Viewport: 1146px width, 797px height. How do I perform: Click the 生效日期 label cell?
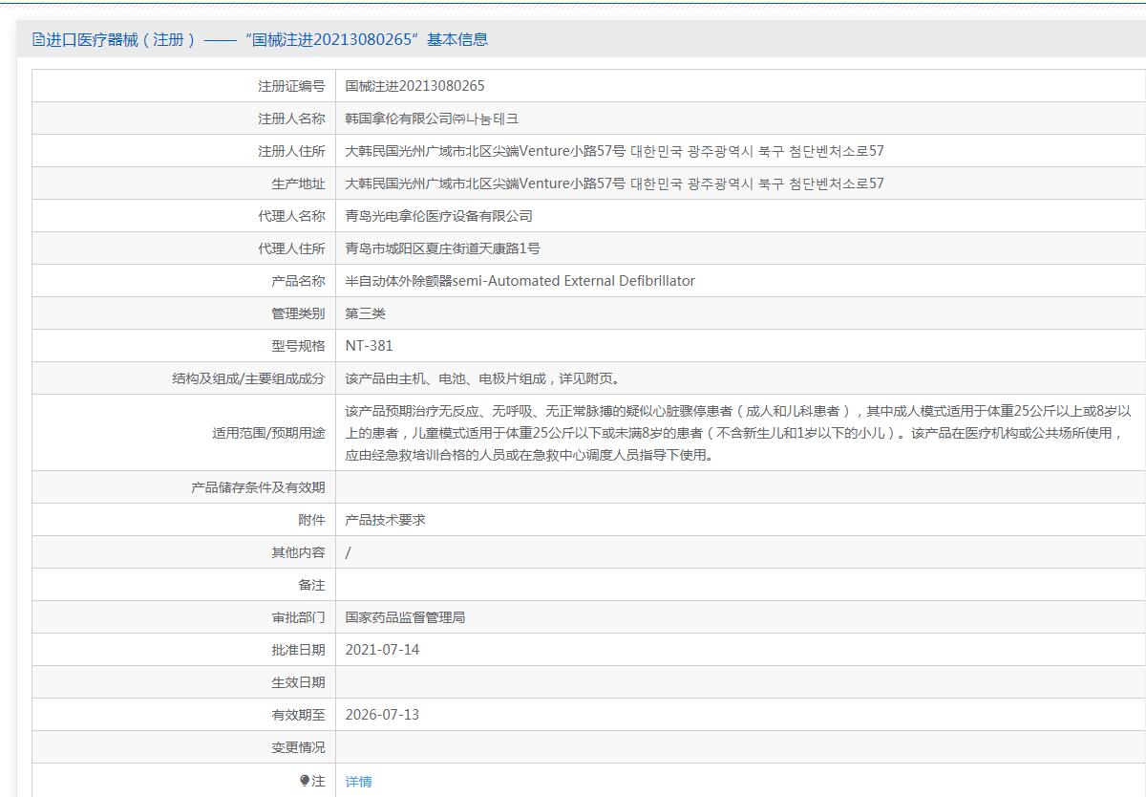pos(183,682)
